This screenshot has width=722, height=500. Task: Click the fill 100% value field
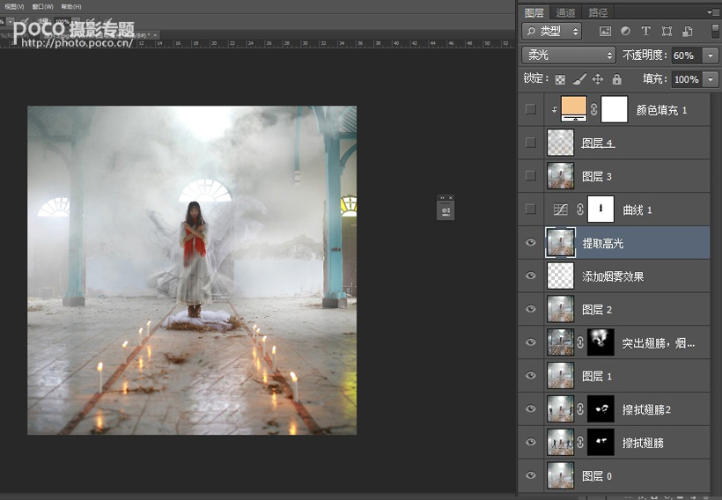point(687,79)
